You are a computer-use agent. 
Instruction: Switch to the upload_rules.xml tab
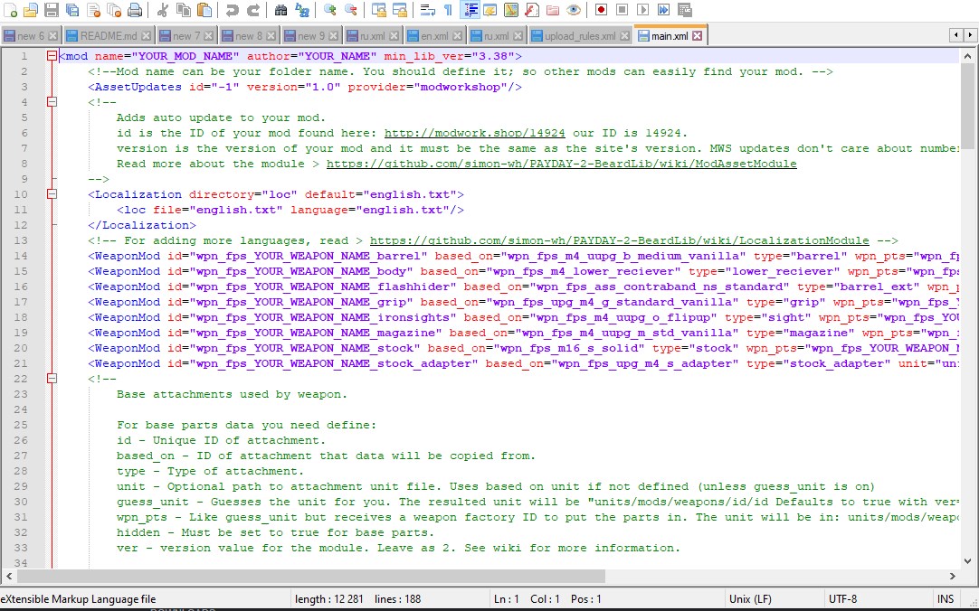(580, 36)
